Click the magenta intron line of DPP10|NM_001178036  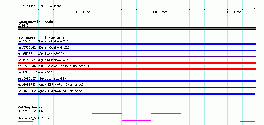(x=136, y=121)
